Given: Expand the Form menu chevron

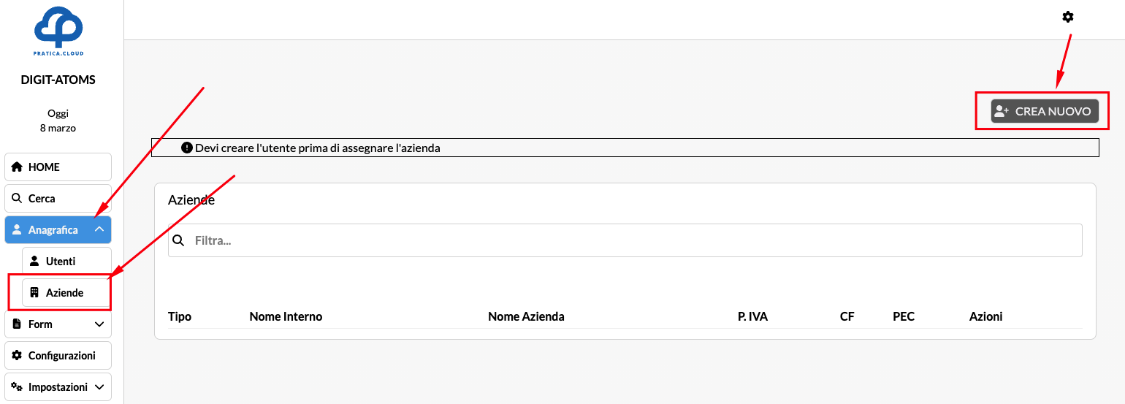Looking at the screenshot, I should click(99, 324).
